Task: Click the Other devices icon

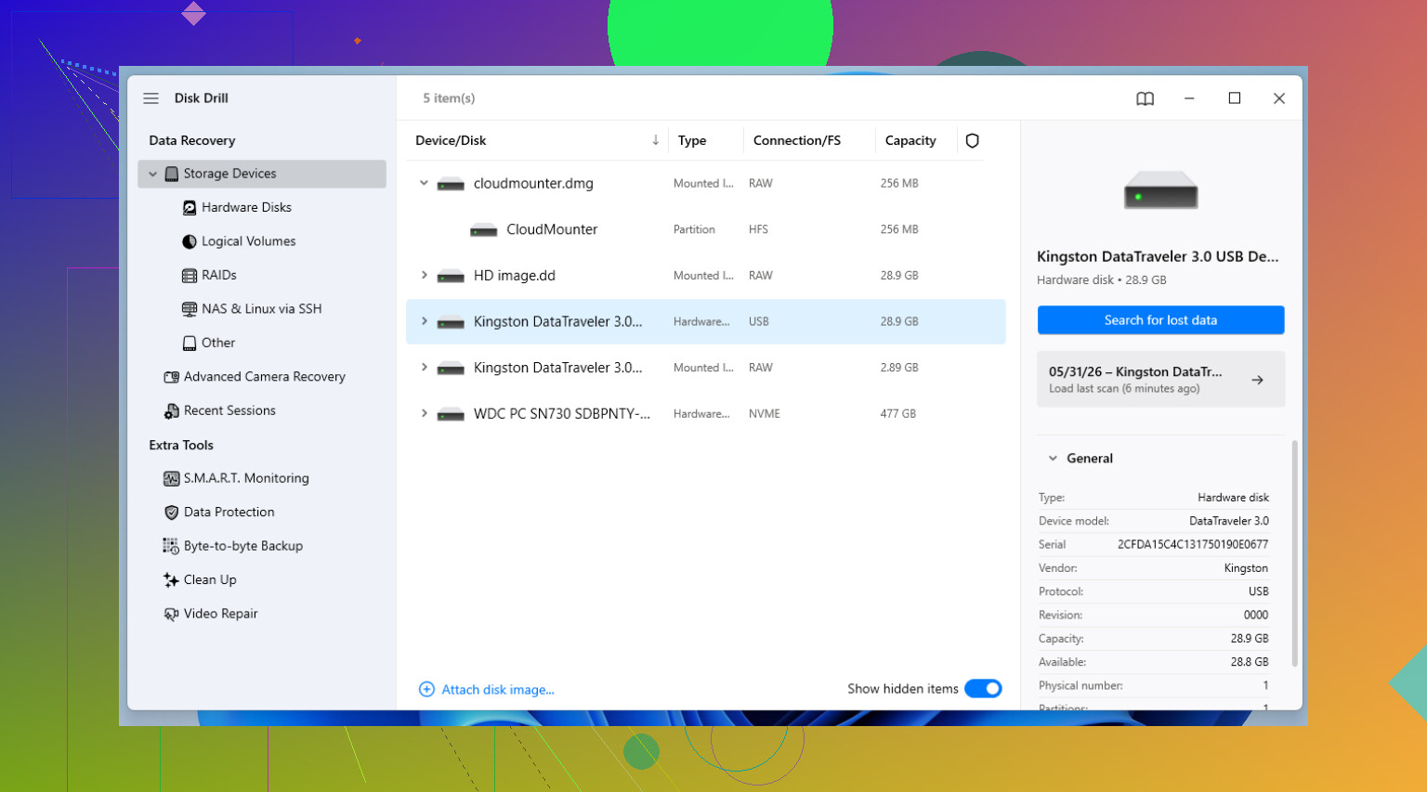Action: (190, 344)
